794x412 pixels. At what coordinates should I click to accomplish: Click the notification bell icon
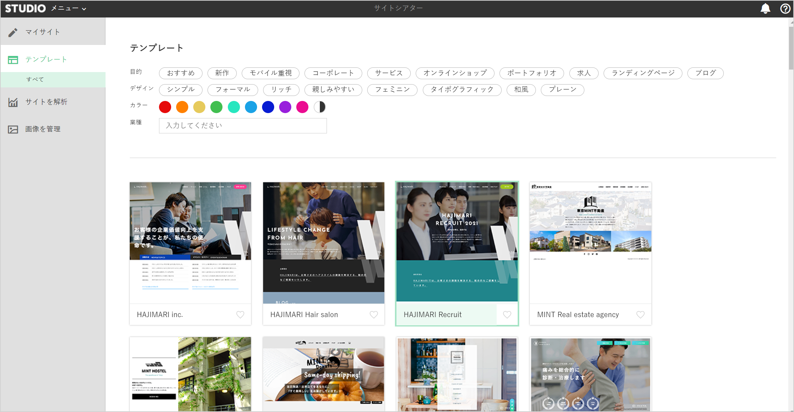tap(765, 9)
